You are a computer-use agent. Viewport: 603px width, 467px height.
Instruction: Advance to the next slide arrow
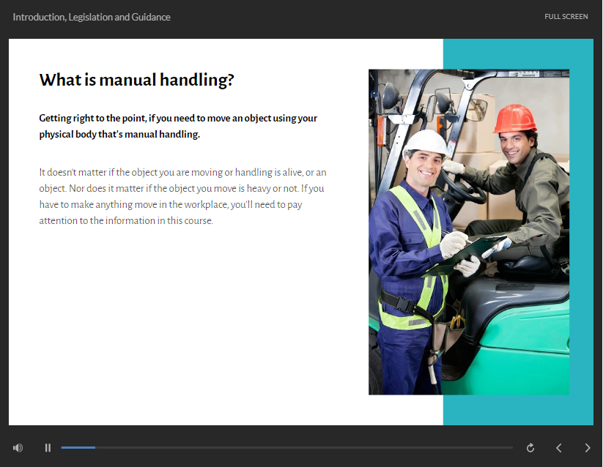click(x=587, y=448)
